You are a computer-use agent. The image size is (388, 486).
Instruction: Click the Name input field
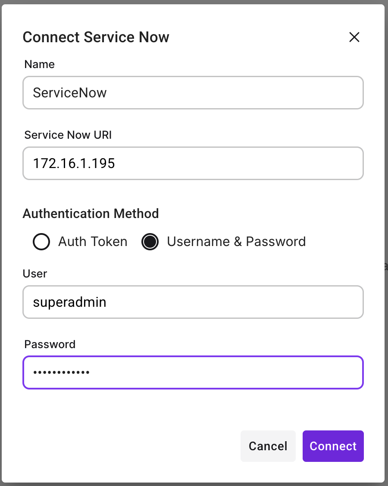(193, 93)
